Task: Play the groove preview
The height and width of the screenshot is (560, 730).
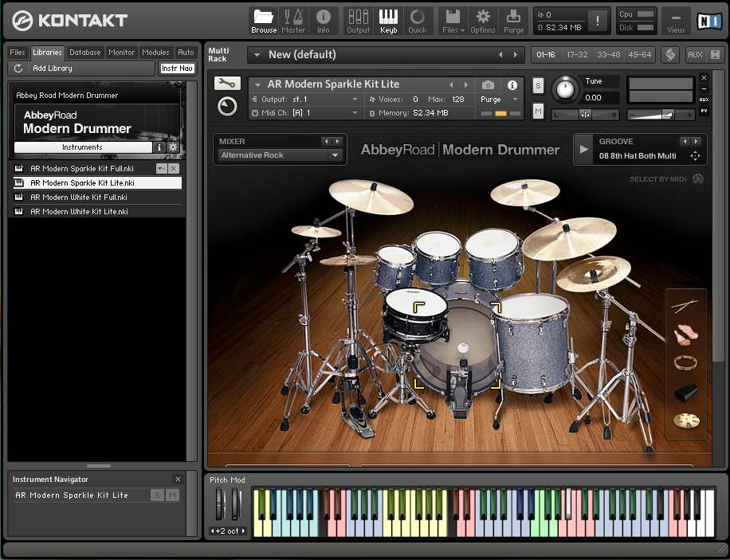Action: point(584,150)
